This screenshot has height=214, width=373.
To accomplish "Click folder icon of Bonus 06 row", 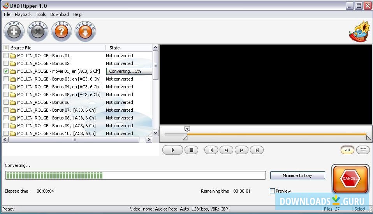I will point(13,102).
